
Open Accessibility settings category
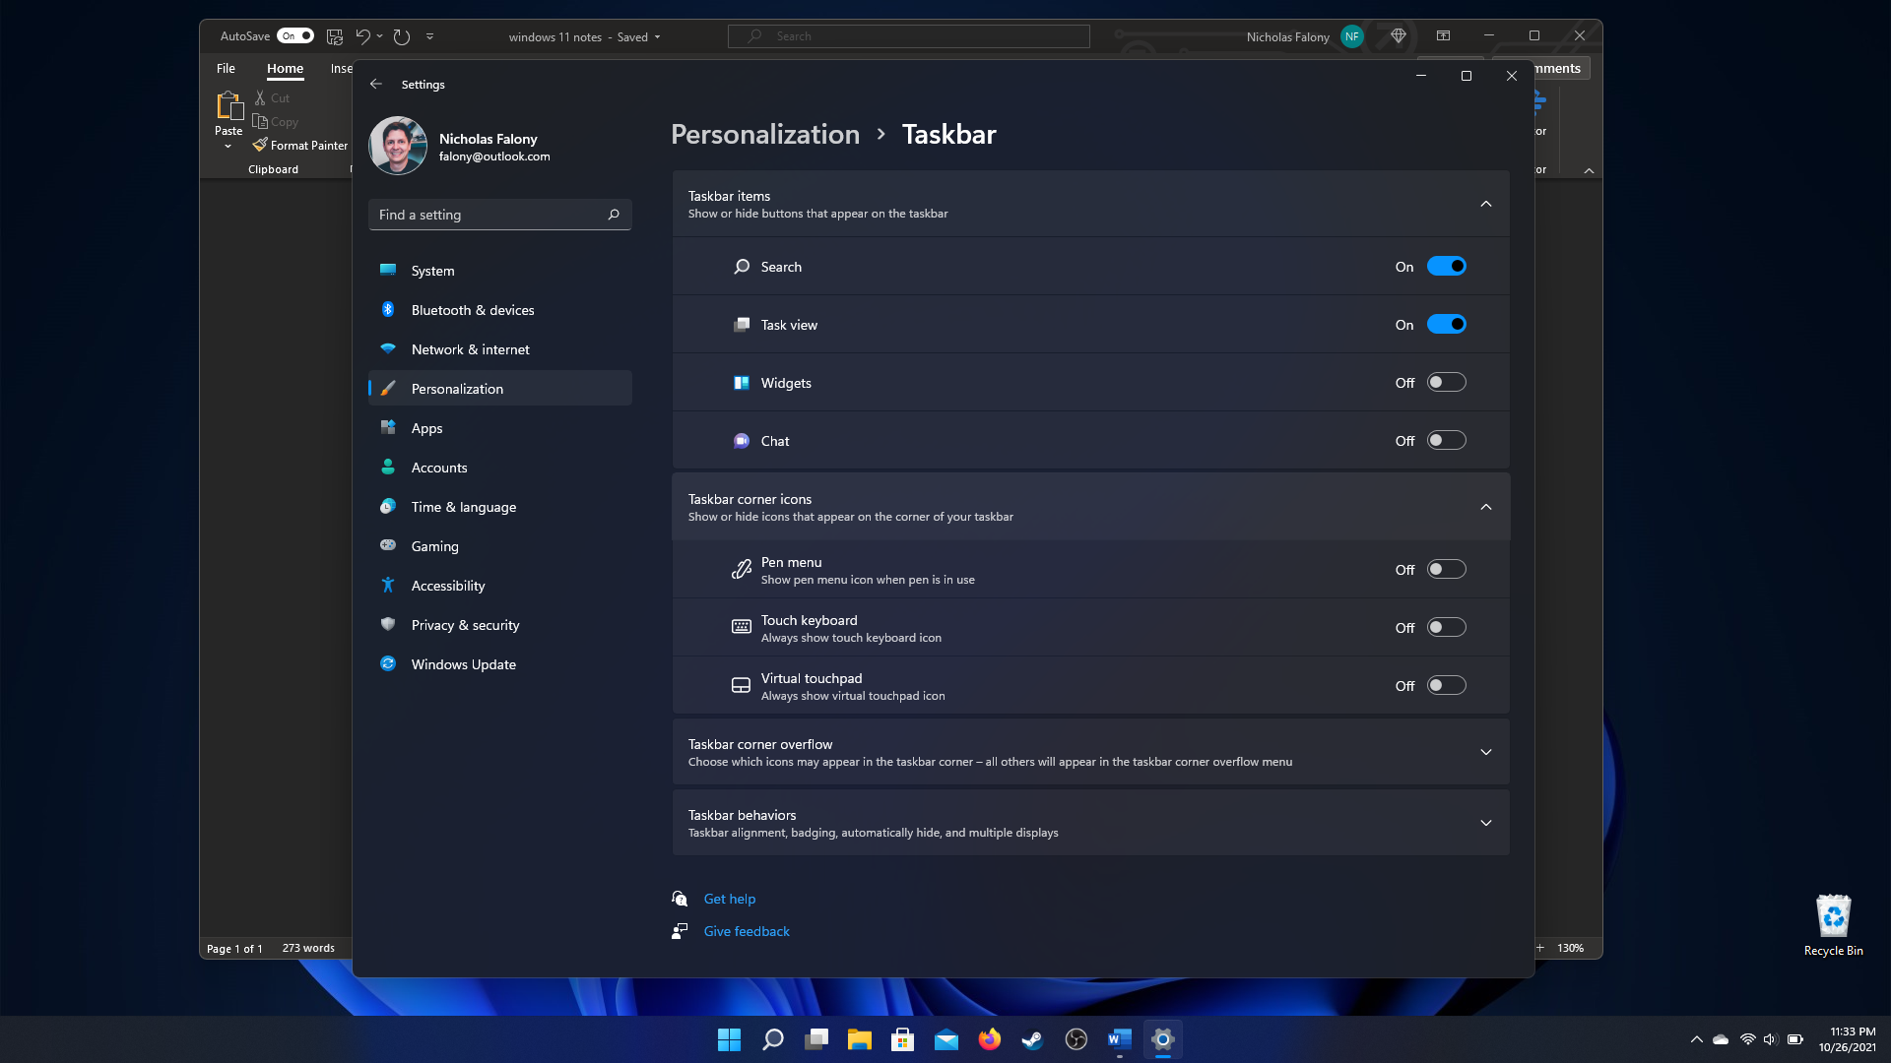(500, 586)
